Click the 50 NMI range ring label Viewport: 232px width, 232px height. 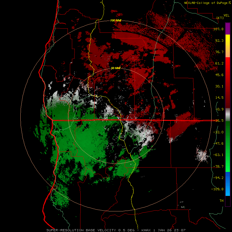tap(116, 68)
